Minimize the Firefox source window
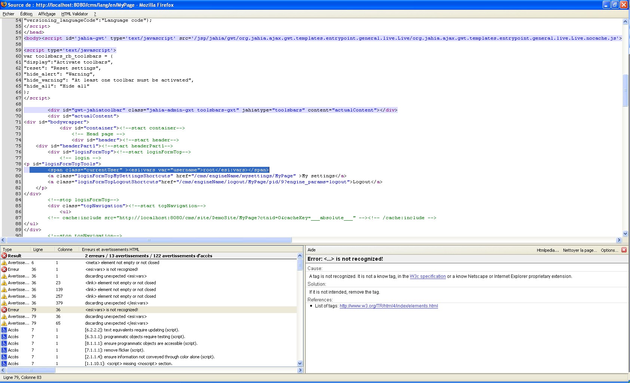Image resolution: width=630 pixels, height=383 pixels. pyautogui.click(x=607, y=4)
